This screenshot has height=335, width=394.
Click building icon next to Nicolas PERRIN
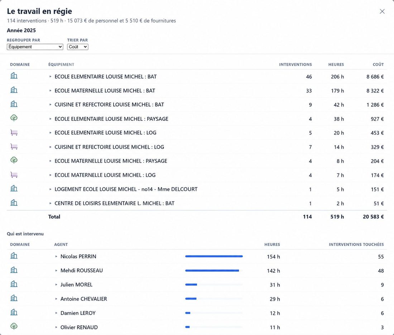coord(14,255)
